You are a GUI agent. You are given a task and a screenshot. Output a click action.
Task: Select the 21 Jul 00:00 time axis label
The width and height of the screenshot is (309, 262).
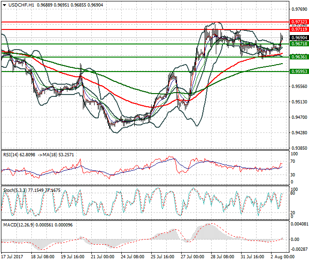[103, 257]
